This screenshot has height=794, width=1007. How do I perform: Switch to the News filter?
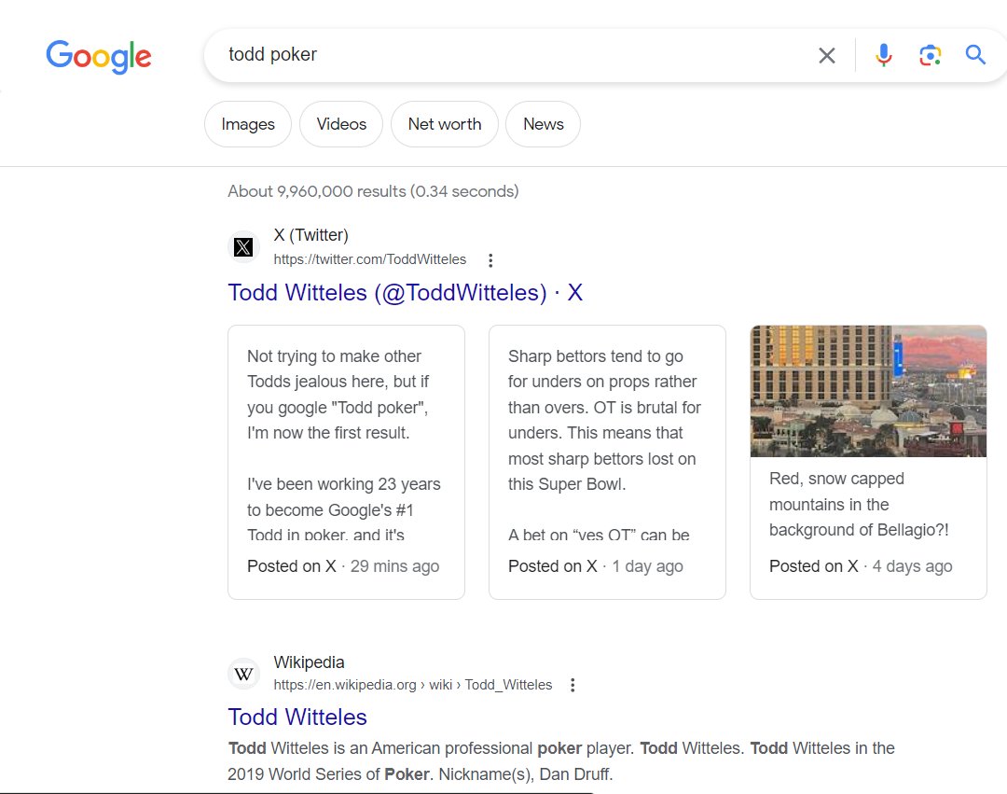pos(544,124)
